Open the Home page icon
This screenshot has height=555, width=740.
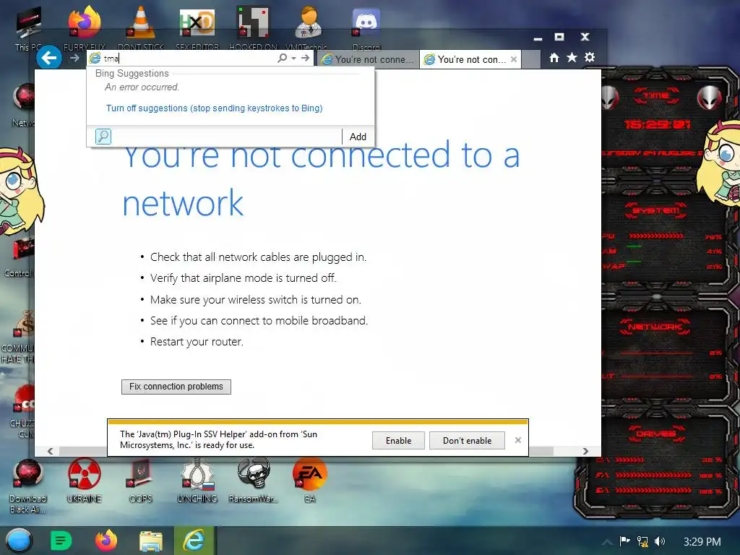pos(554,58)
